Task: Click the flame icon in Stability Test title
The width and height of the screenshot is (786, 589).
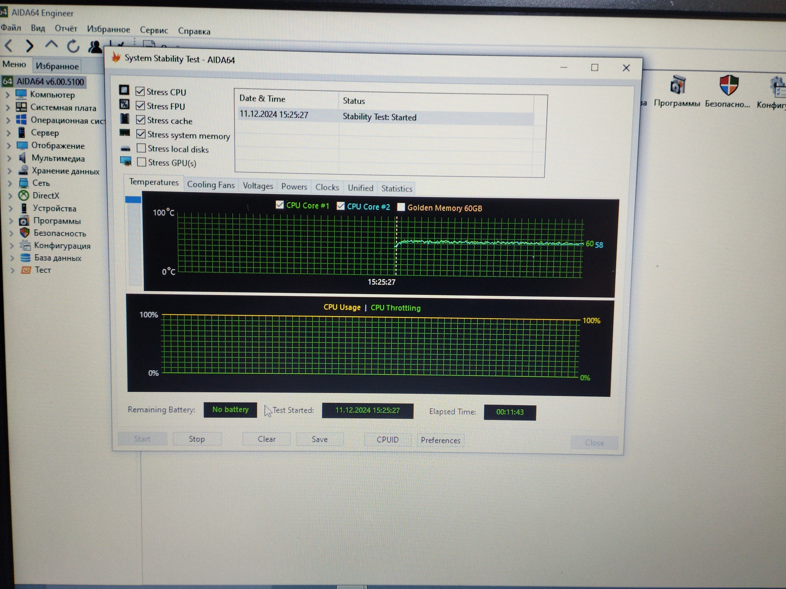Action: (x=116, y=58)
